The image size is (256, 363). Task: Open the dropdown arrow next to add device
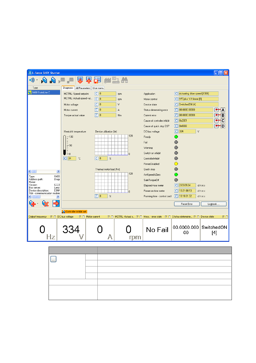(x=38, y=204)
